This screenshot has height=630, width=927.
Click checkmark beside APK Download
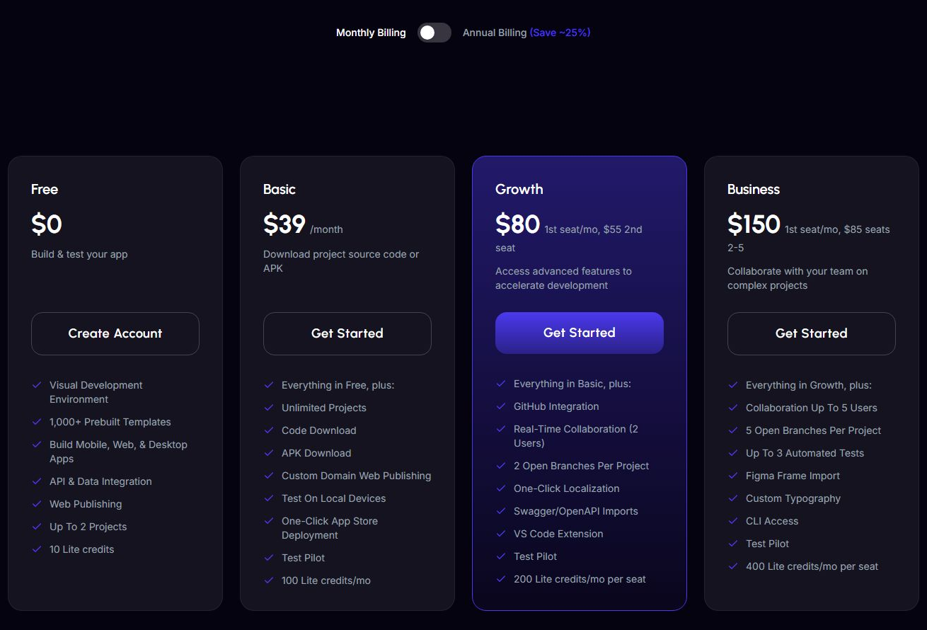click(x=268, y=453)
